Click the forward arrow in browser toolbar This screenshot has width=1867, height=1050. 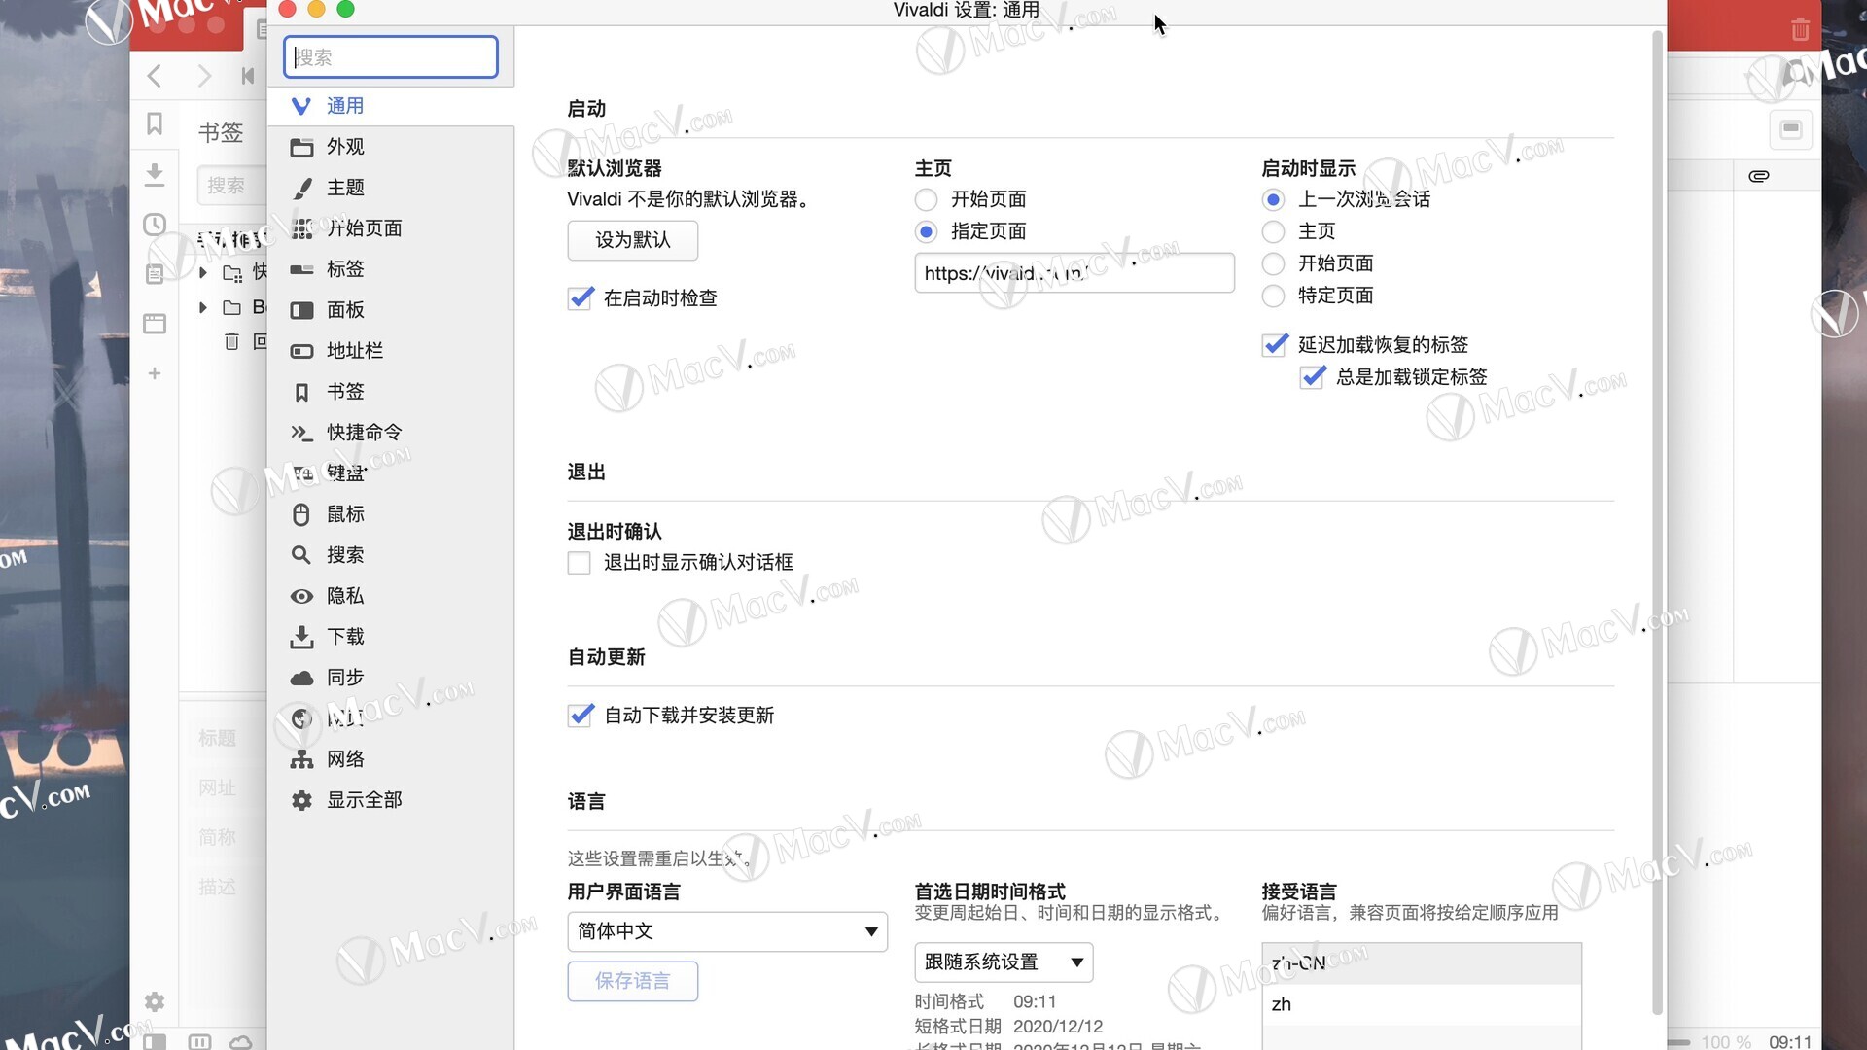204,76
